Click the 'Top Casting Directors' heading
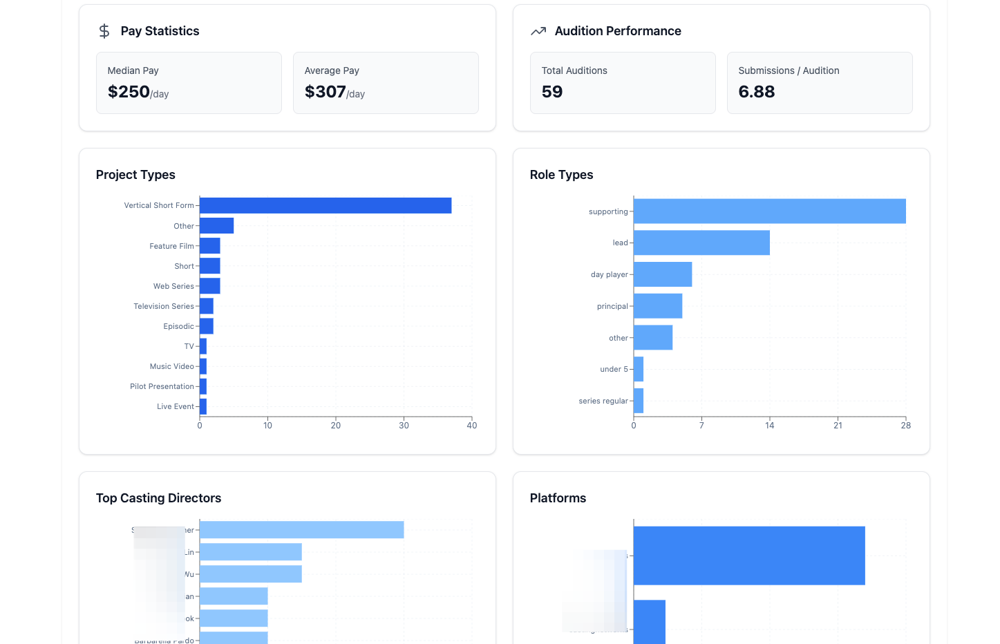1000x644 pixels. (158, 498)
